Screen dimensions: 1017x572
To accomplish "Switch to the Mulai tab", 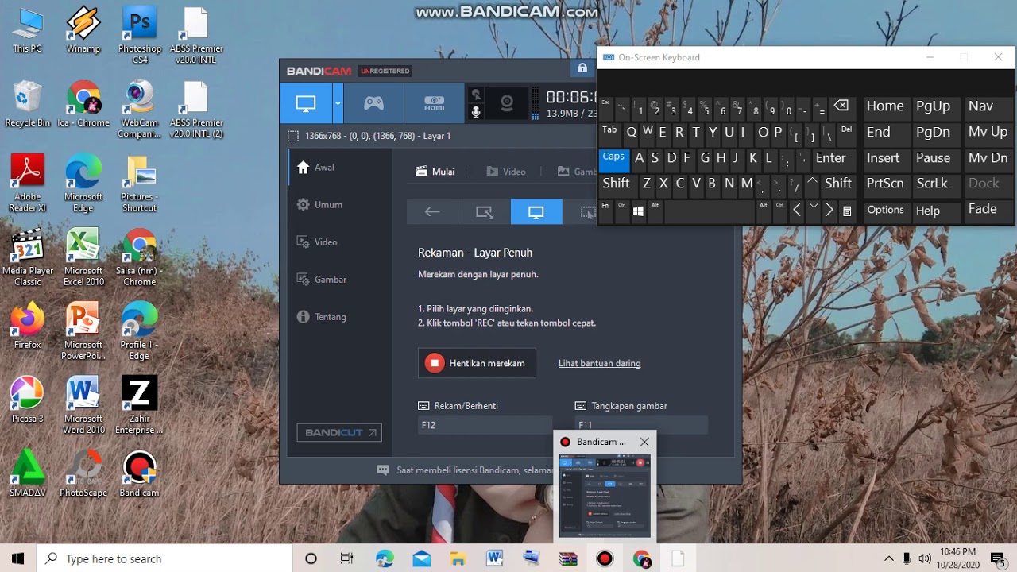I will point(435,172).
